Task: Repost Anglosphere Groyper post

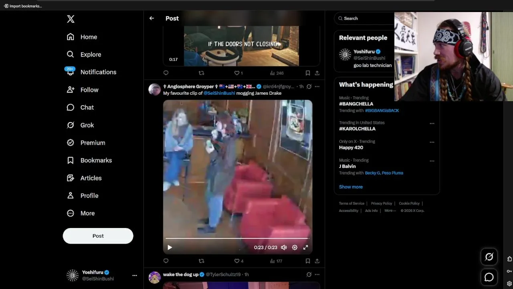Action: click(x=202, y=261)
